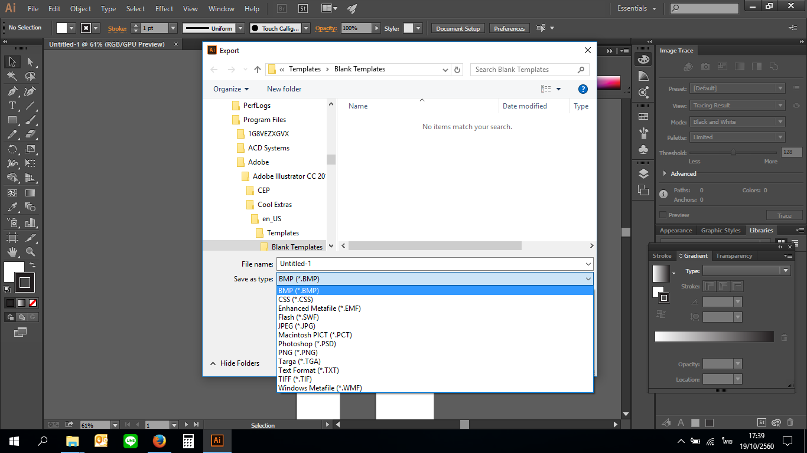Image resolution: width=807 pixels, height=453 pixels.
Task: Open the Organize dropdown in Export dialog
Action: pos(231,89)
